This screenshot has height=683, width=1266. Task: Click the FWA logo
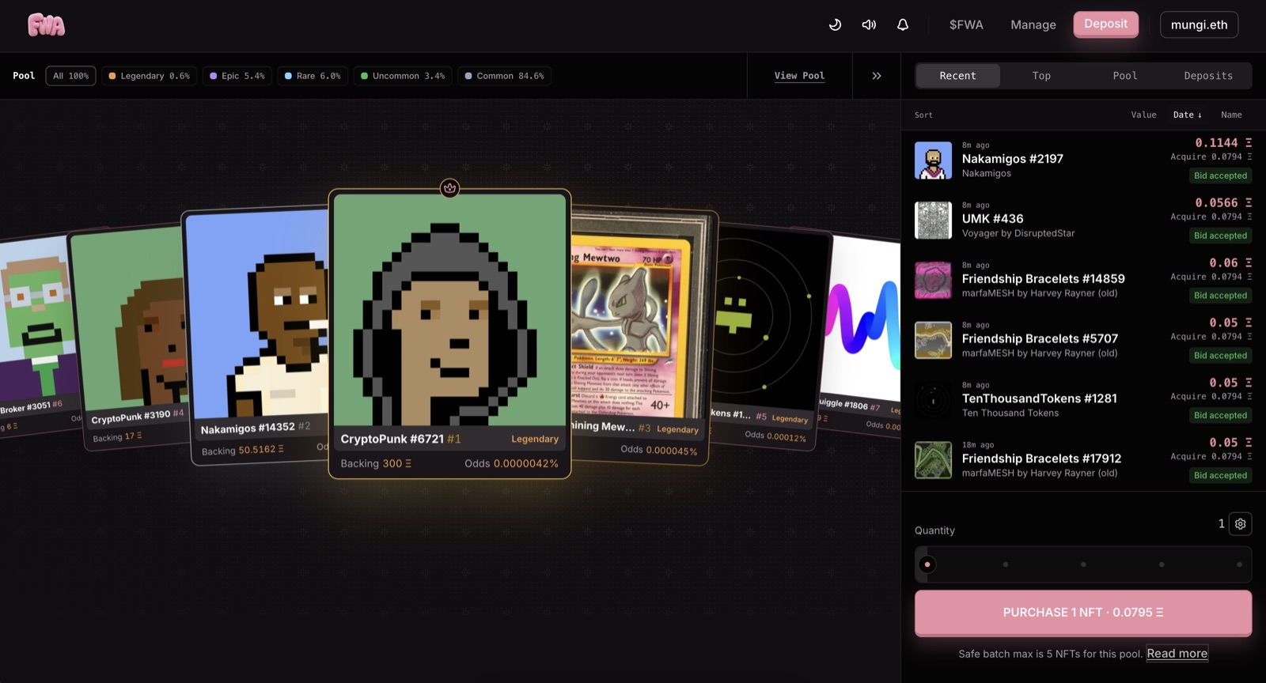pos(46,25)
